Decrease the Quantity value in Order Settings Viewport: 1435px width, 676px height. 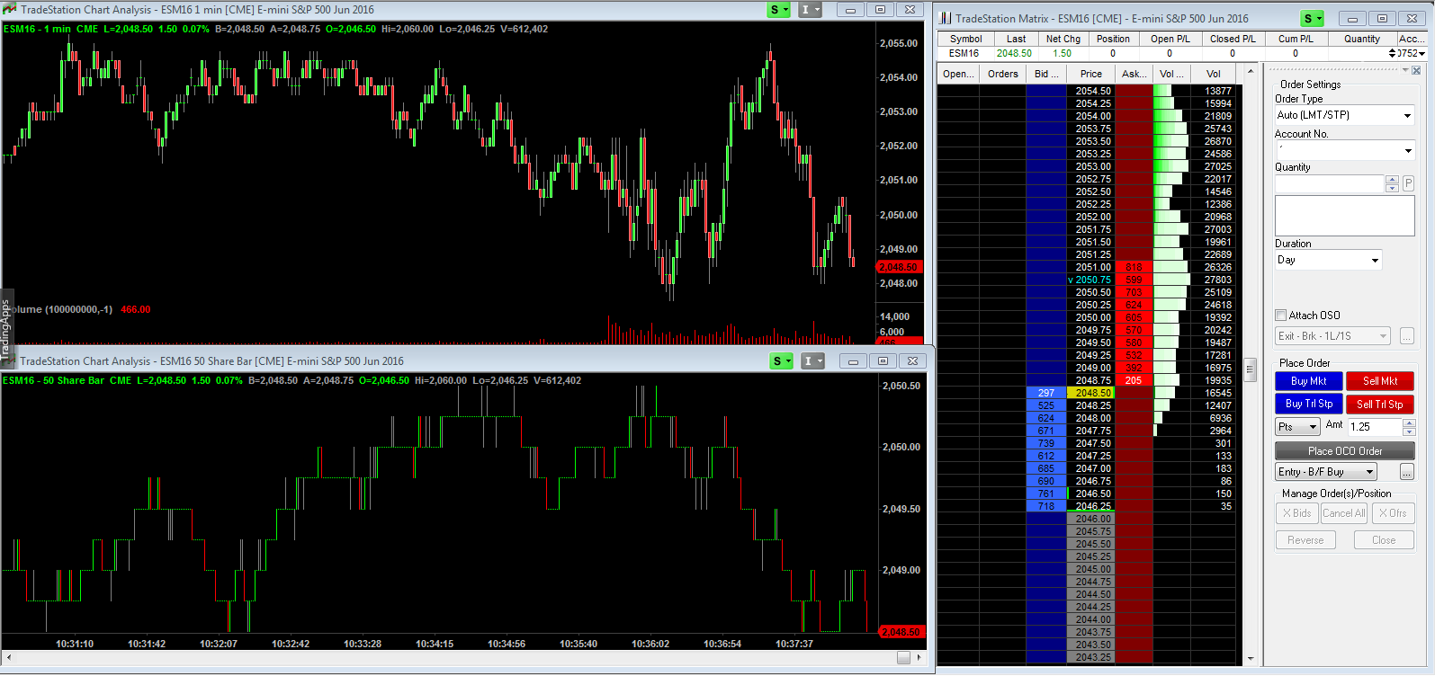[x=1392, y=188]
